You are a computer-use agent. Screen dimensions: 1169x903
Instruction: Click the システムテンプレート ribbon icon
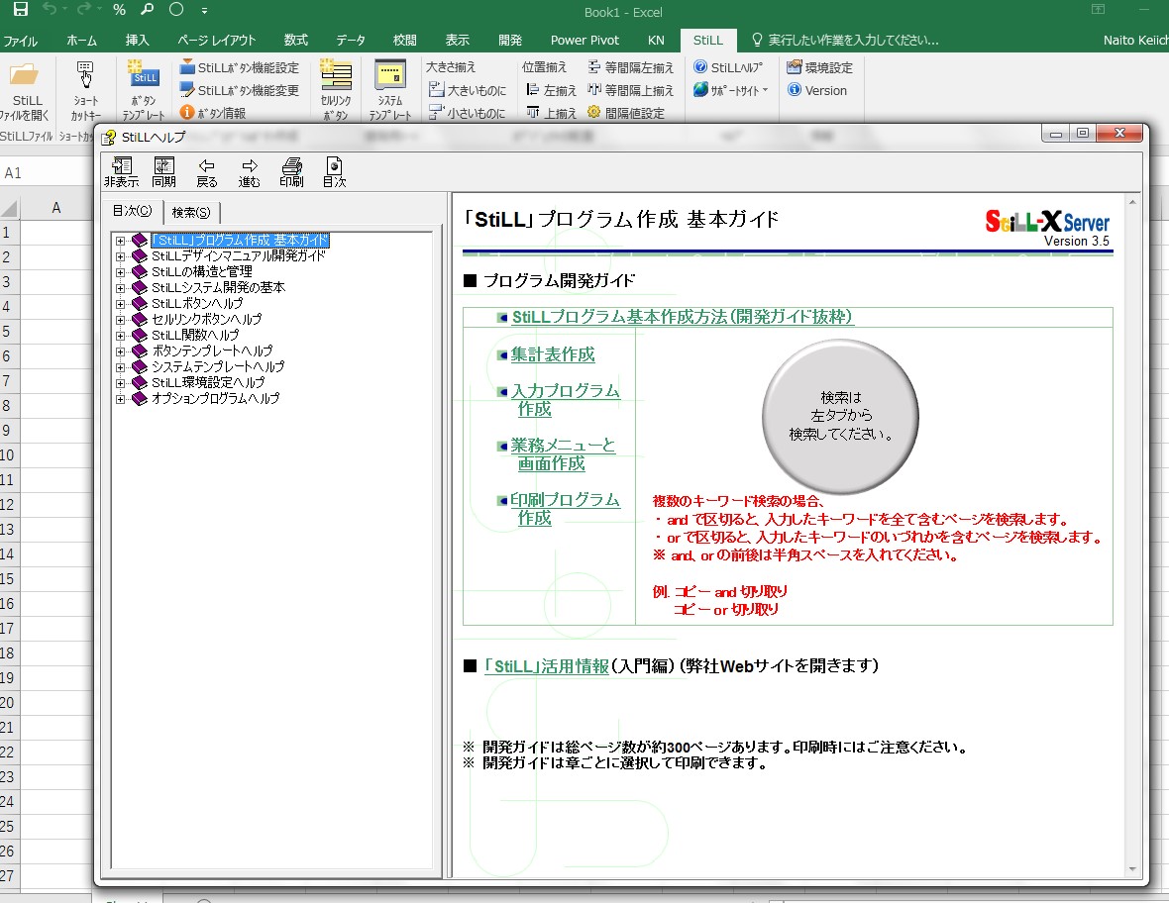click(x=390, y=91)
